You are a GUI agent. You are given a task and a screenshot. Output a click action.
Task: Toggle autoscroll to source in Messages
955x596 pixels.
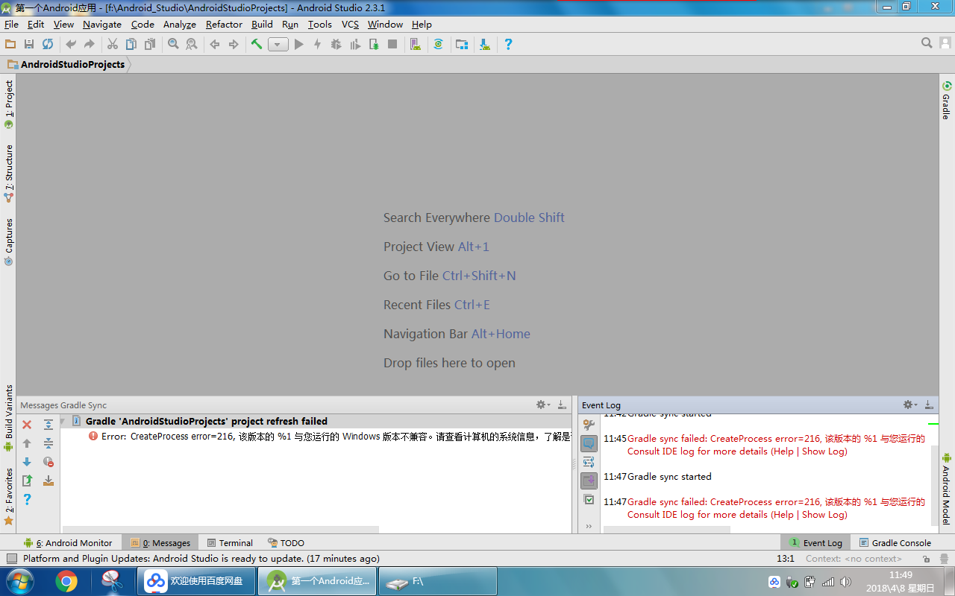click(48, 481)
